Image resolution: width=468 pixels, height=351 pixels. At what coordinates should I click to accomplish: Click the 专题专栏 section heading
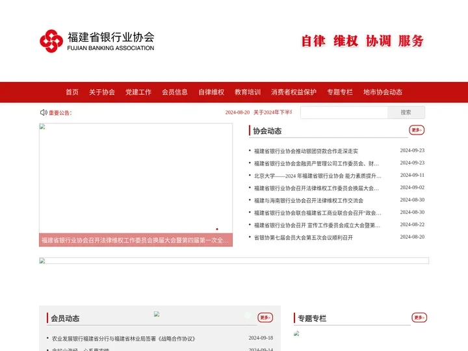312,318
